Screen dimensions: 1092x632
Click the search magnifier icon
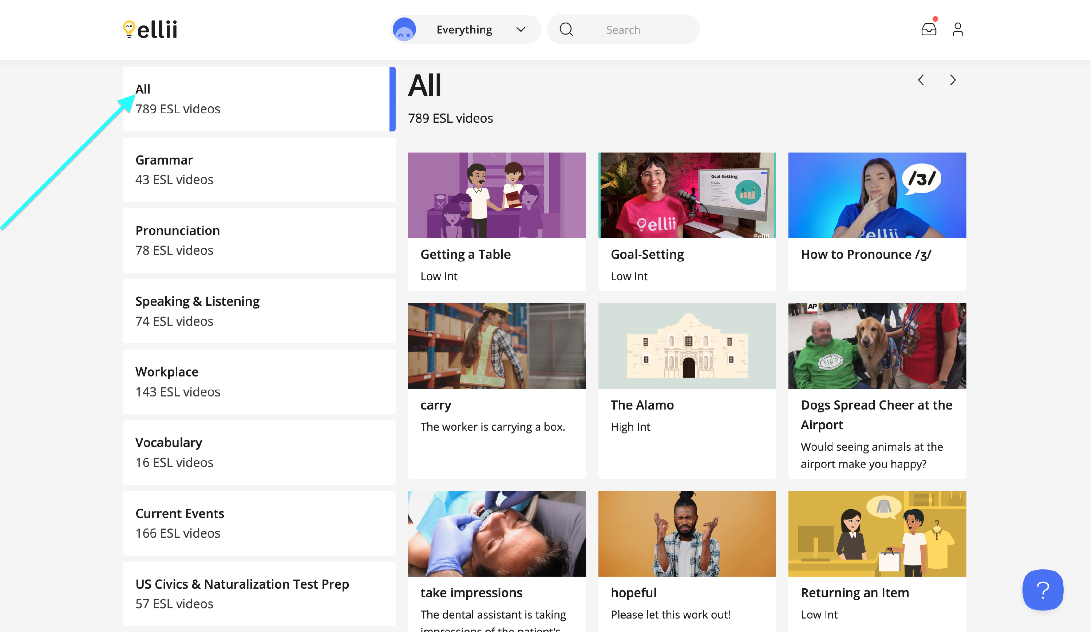(x=566, y=29)
